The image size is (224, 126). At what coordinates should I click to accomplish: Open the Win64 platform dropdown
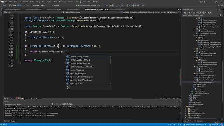click(47, 5)
